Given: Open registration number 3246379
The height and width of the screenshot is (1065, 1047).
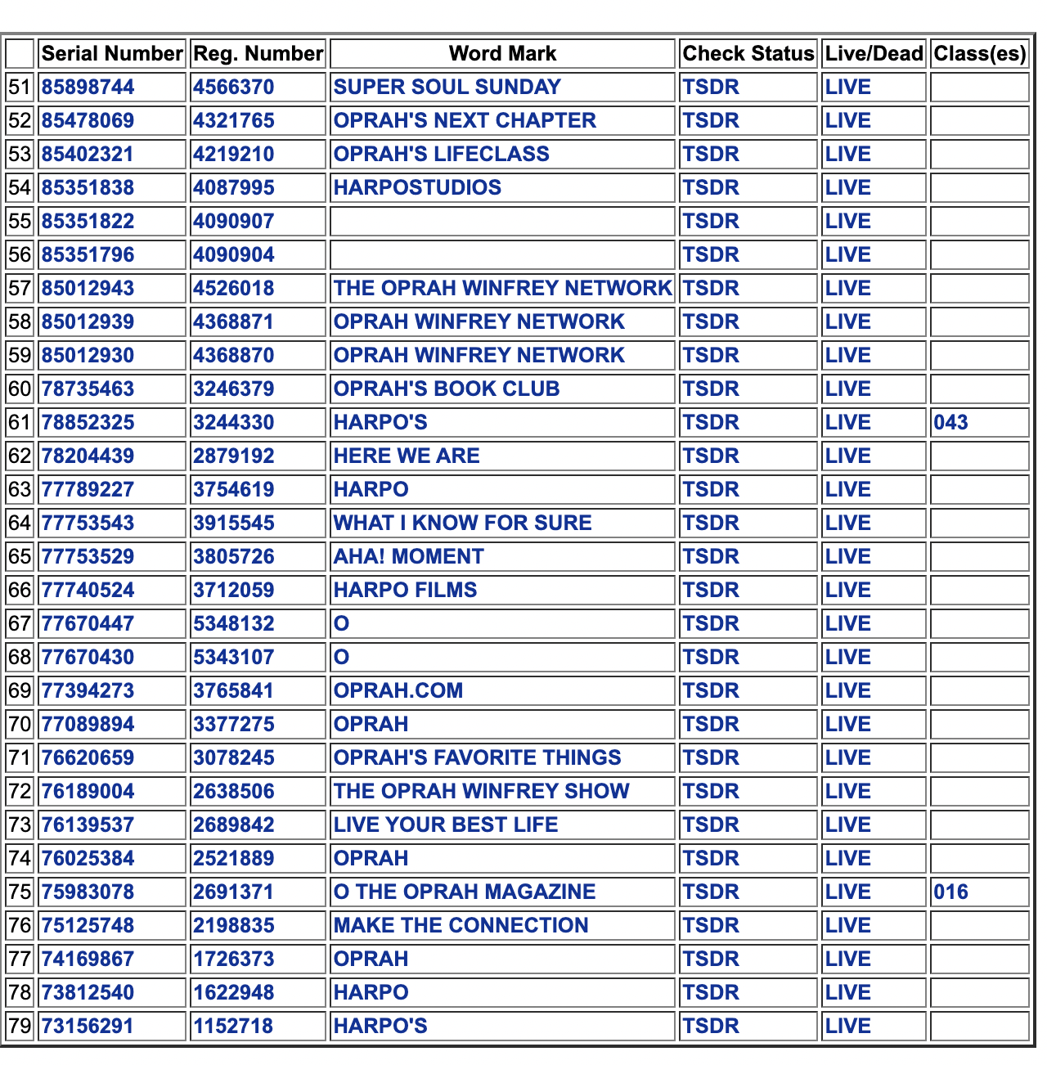Looking at the screenshot, I should 234,389.
